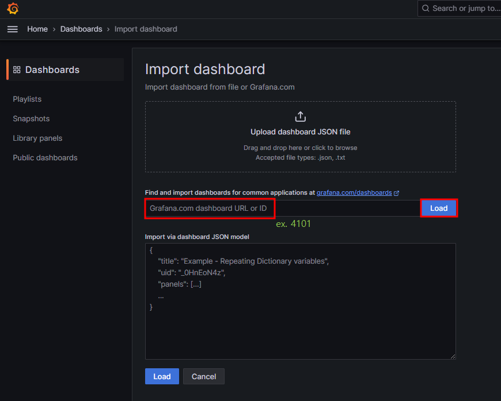Open Playlists in sidebar

click(27, 99)
